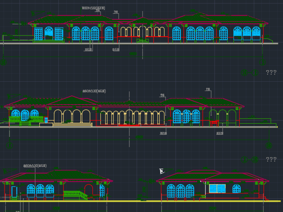Select the yellow entrance steps in the middle elevation
Image resolution: width=283 pixels, height=212 pixels.
point(72,125)
